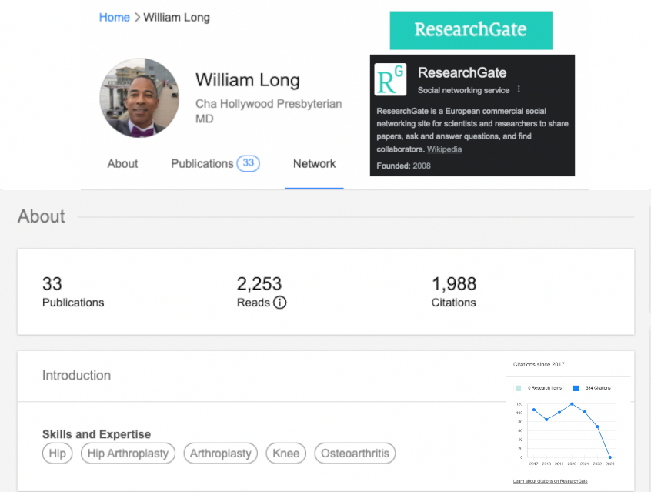The width and height of the screenshot is (651, 492).
Task: Open Learn about citations on ResearchGate link
Action: point(550,481)
